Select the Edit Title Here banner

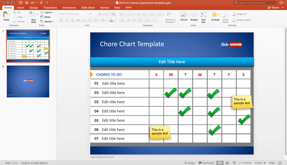coord(172,62)
